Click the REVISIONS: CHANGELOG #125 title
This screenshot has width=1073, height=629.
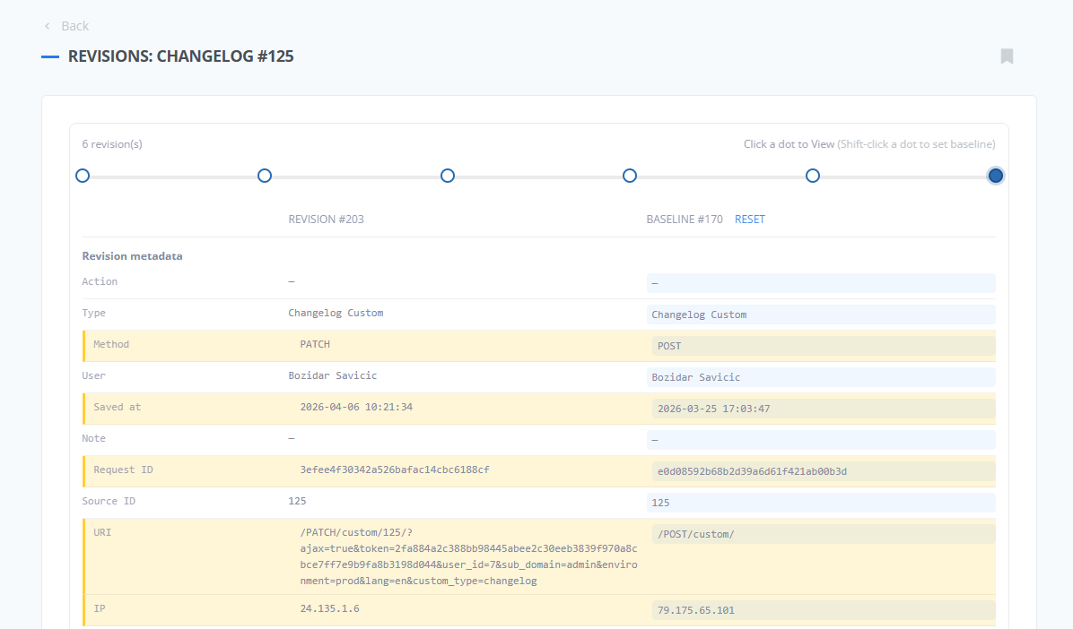[x=180, y=56]
